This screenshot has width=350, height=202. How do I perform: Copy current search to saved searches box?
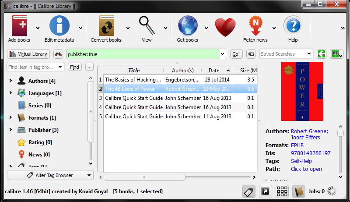click(322, 54)
